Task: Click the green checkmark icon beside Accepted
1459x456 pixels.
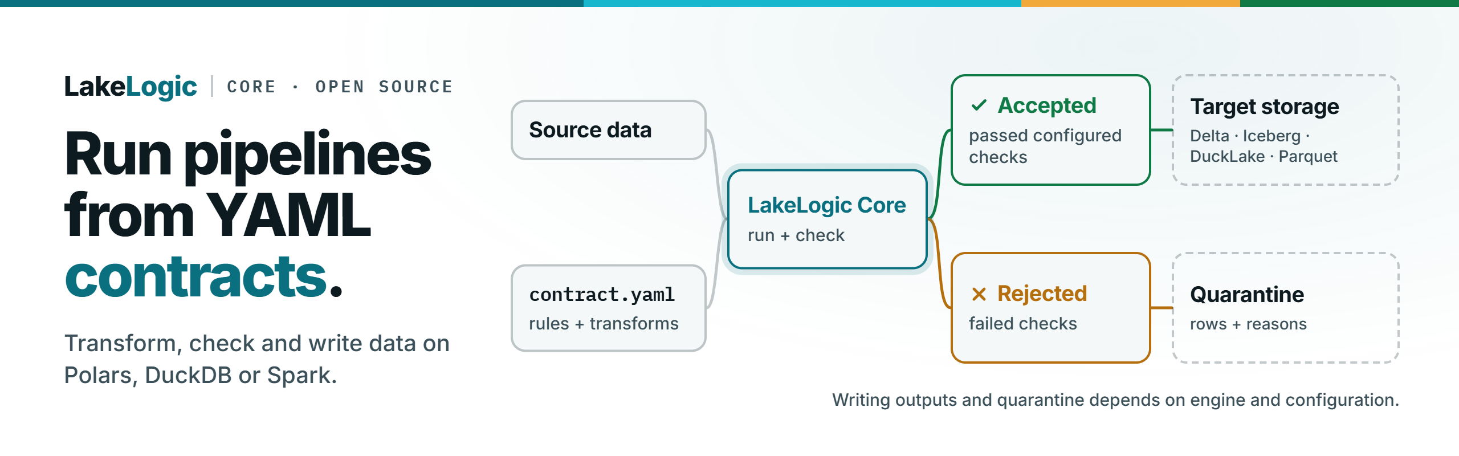Action: (x=979, y=105)
